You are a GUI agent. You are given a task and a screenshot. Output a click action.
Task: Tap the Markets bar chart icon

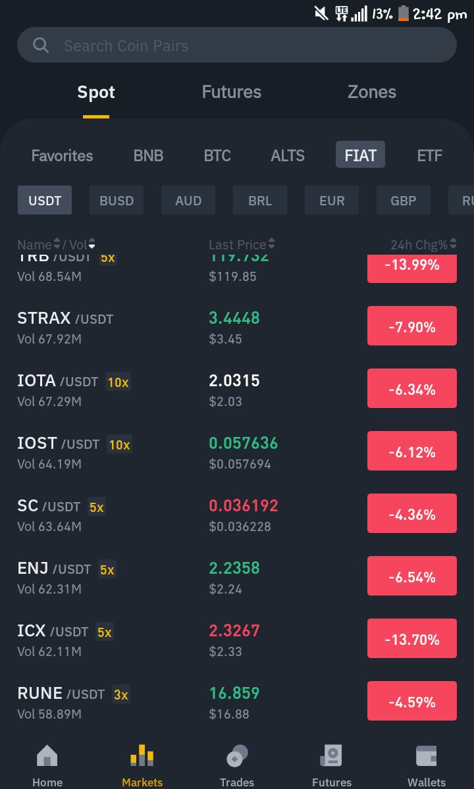tap(142, 755)
